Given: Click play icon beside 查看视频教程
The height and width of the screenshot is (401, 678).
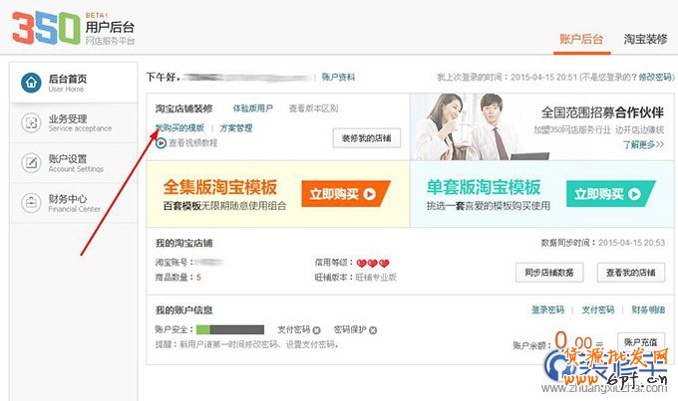Looking at the screenshot, I should 161,143.
